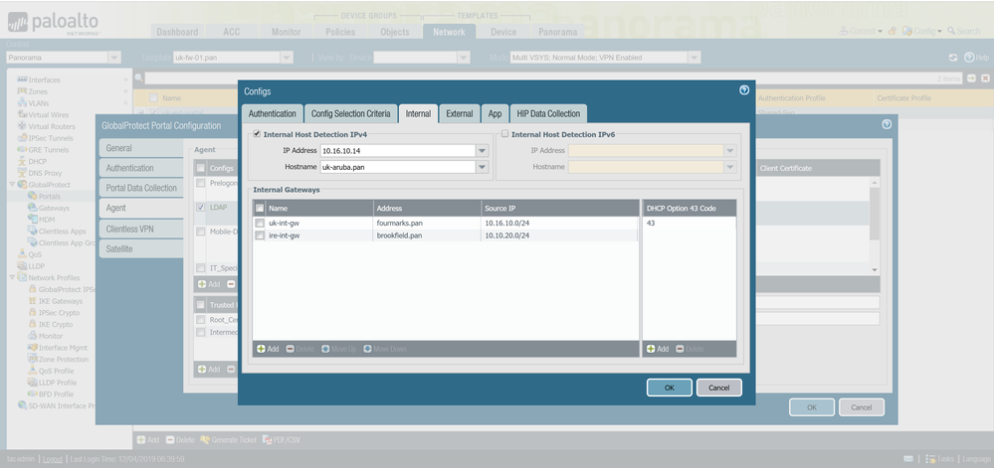994x468 pixels.
Task: Open the IPv4 IP Address dropdown
Action: [x=482, y=151]
